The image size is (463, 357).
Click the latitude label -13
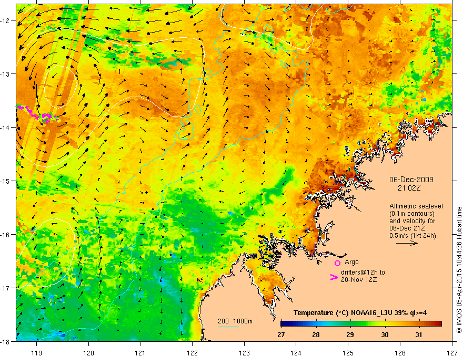coord(6,73)
